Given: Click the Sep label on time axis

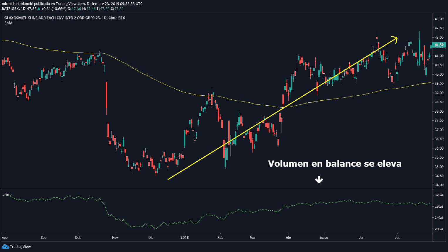Looking at the screenshot, I should (43, 238).
